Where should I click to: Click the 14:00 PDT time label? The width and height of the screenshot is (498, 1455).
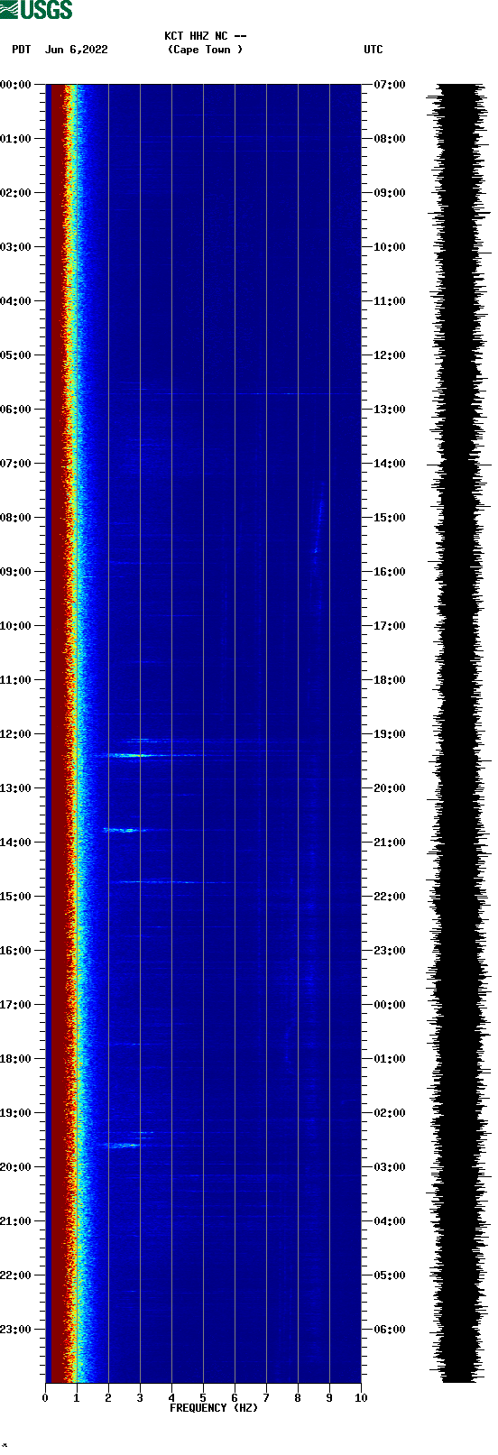16,843
